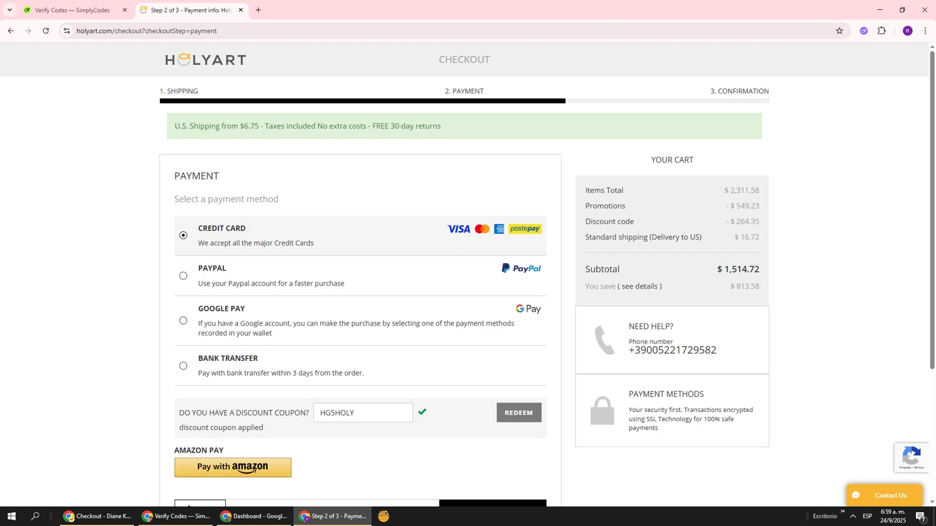Open the see details savings link
Image resolution: width=936 pixels, height=526 pixels.
pyautogui.click(x=640, y=286)
